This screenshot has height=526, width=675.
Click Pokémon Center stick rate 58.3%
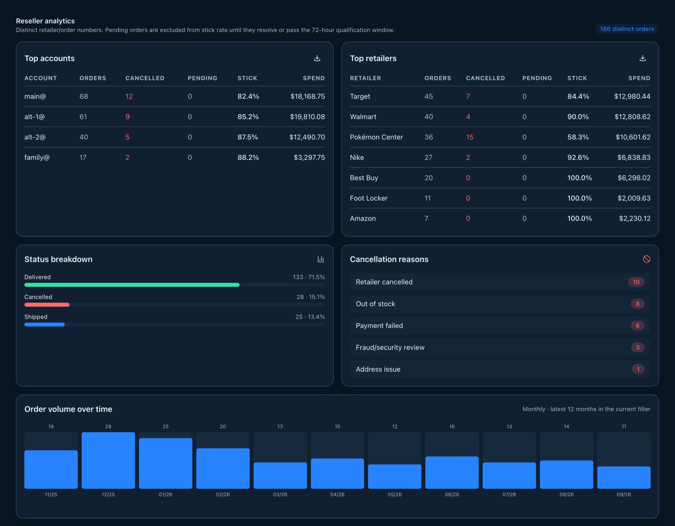[578, 137]
